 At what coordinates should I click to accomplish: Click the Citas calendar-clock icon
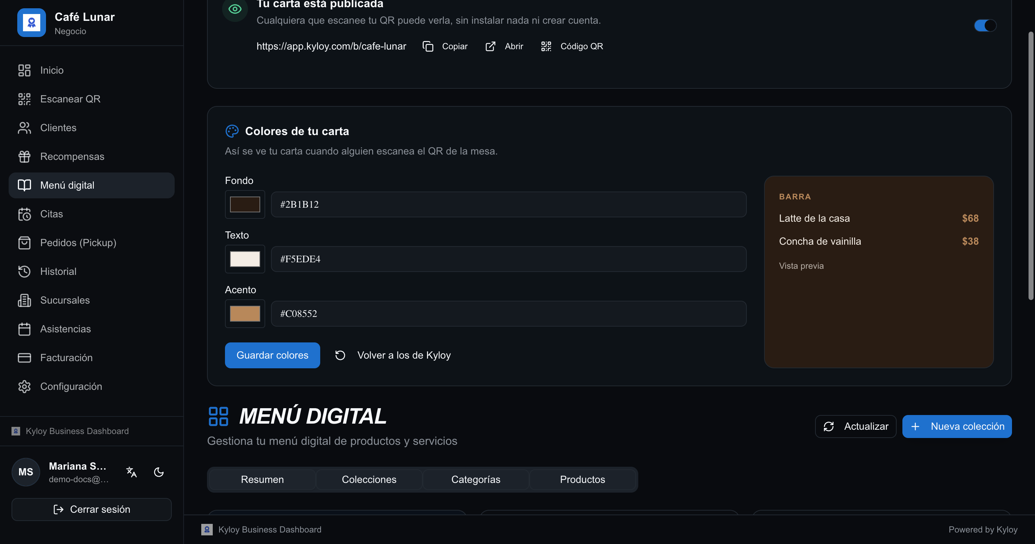(x=24, y=214)
